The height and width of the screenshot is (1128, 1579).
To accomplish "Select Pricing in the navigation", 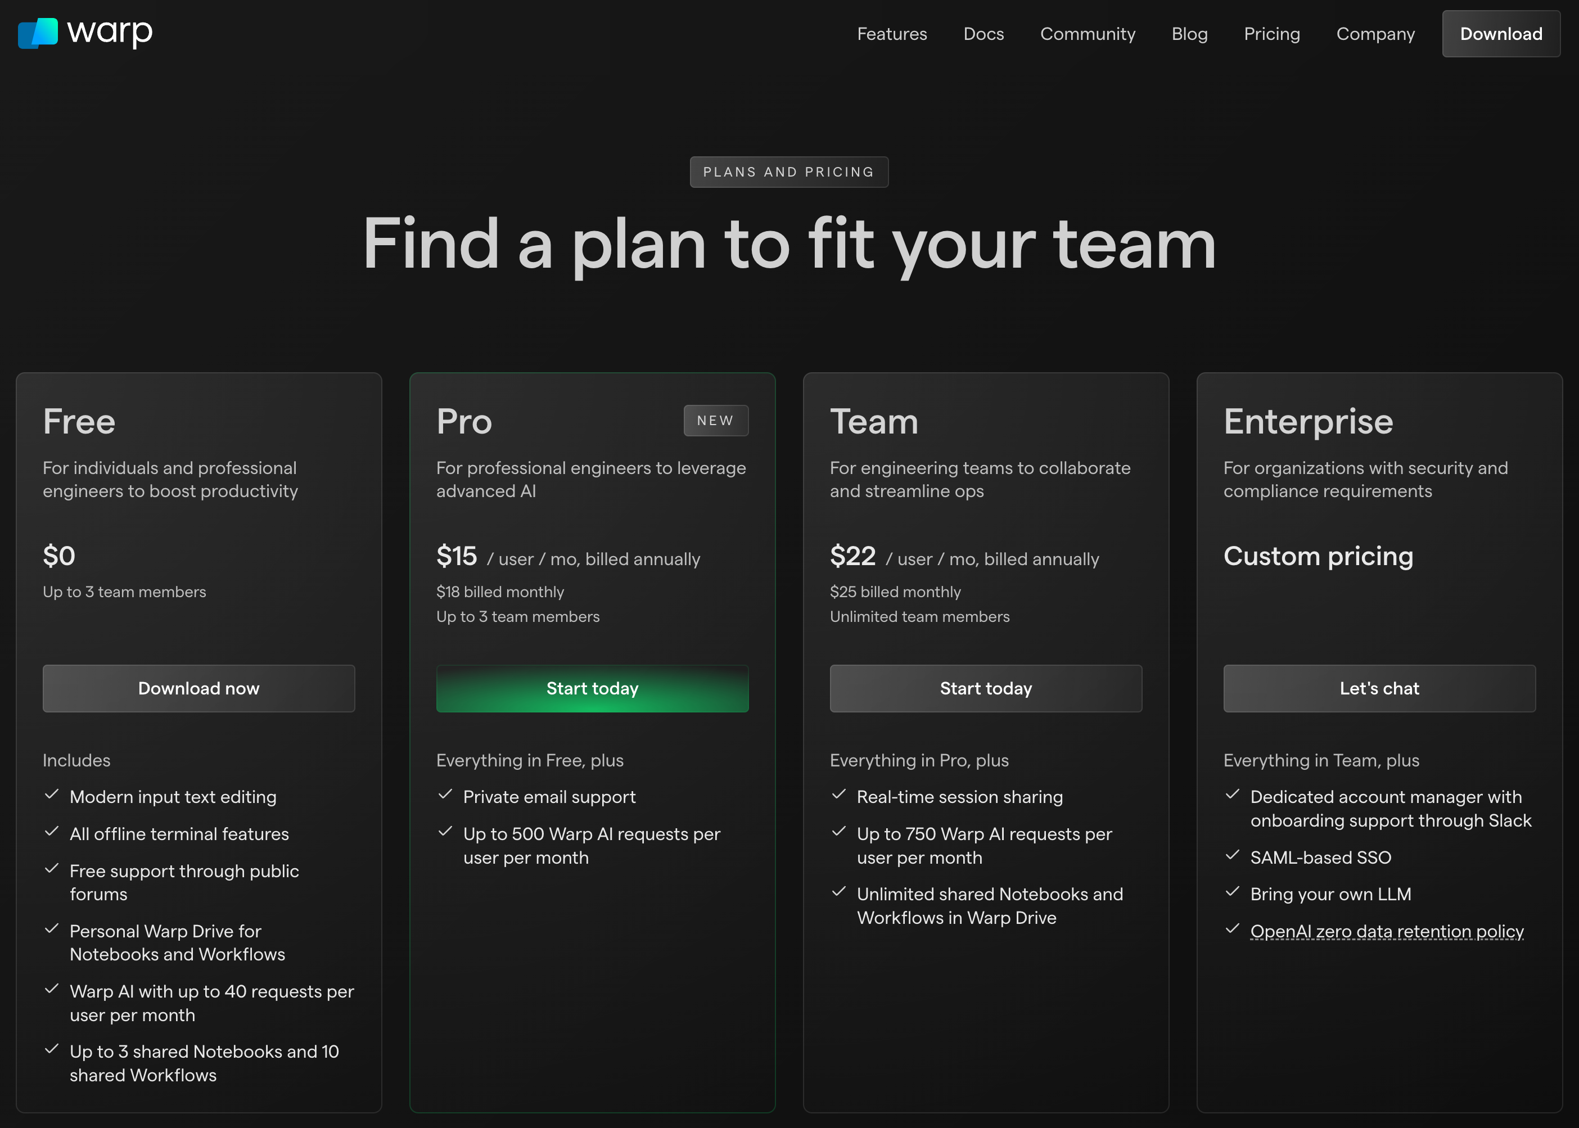I will click(x=1271, y=34).
